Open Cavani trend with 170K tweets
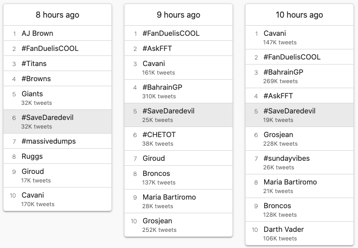358x248 pixels. (x=57, y=199)
